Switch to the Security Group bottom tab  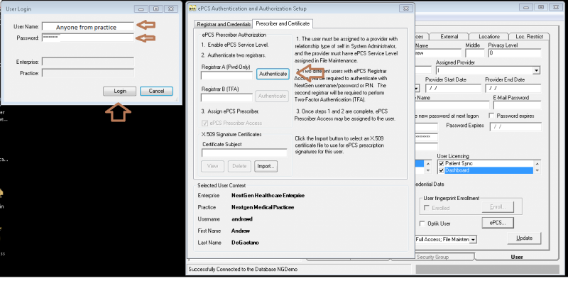pyautogui.click(x=432, y=257)
